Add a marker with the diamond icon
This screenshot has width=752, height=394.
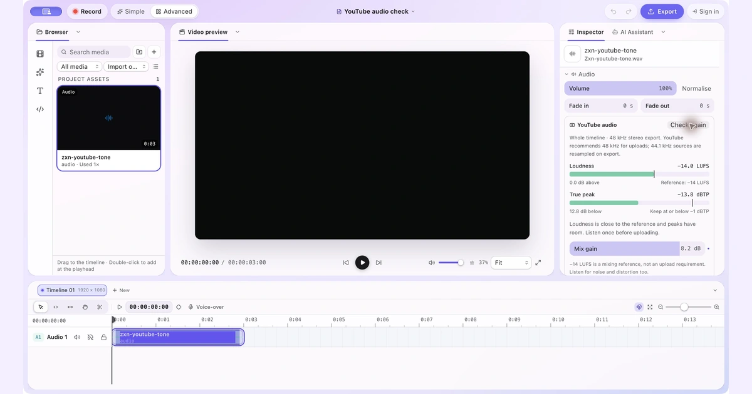point(179,307)
